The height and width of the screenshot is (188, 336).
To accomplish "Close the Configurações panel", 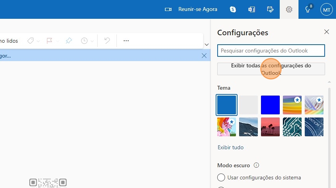I will pyautogui.click(x=327, y=32).
